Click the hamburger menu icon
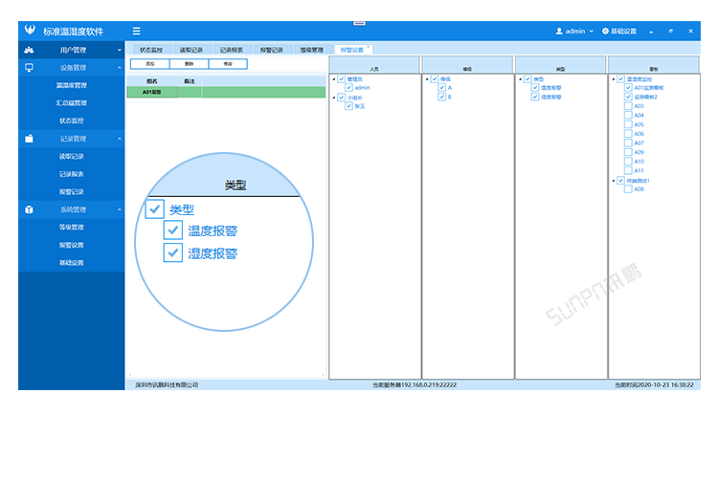 [137, 32]
